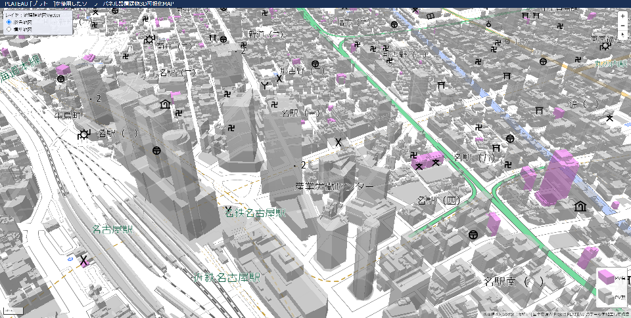Click the house icon right of tall pink tower

pyautogui.click(x=580, y=207)
